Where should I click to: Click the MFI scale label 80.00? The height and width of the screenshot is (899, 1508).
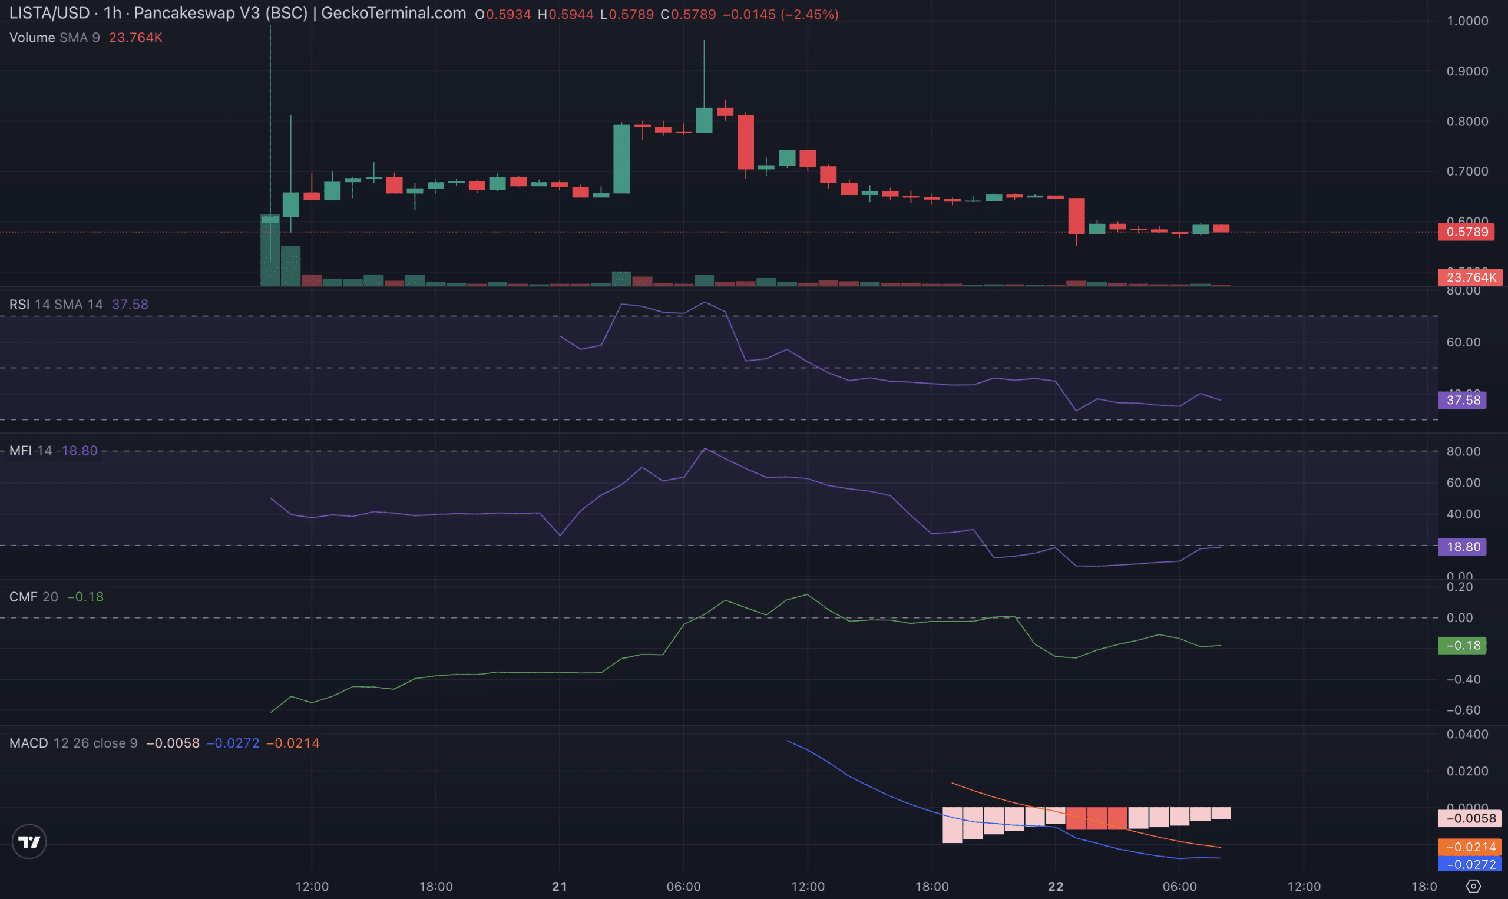pos(1463,451)
